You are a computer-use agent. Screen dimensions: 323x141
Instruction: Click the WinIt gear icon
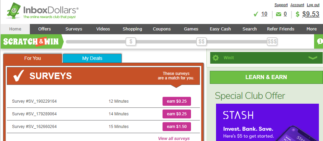pos(215,58)
